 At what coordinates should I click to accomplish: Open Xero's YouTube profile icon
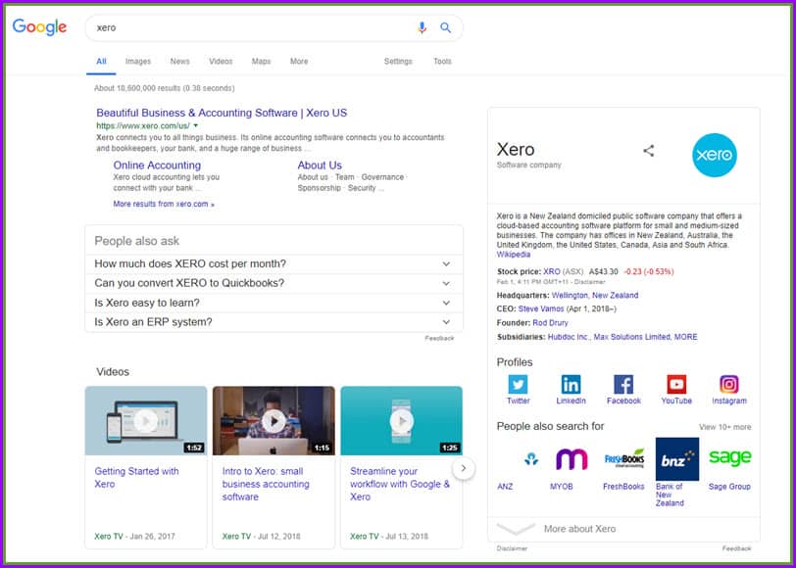pos(676,385)
